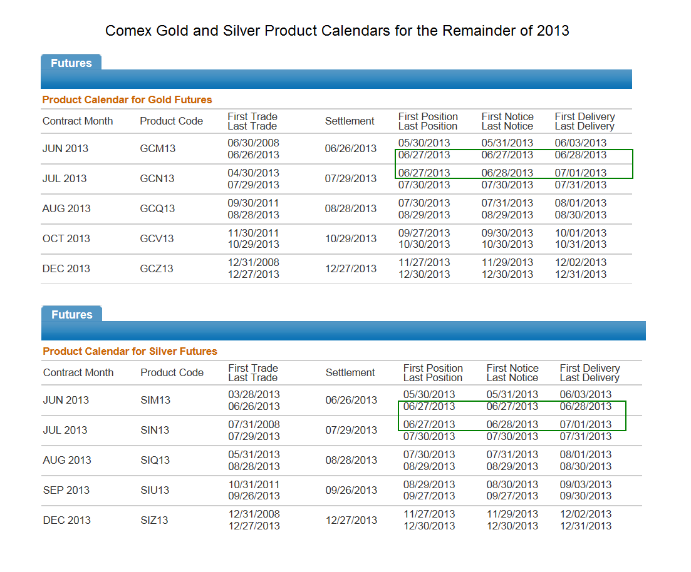Click the Product Calendar for Silver Futures heading
Image resolution: width=691 pixels, height=572 pixels.
pos(130,351)
